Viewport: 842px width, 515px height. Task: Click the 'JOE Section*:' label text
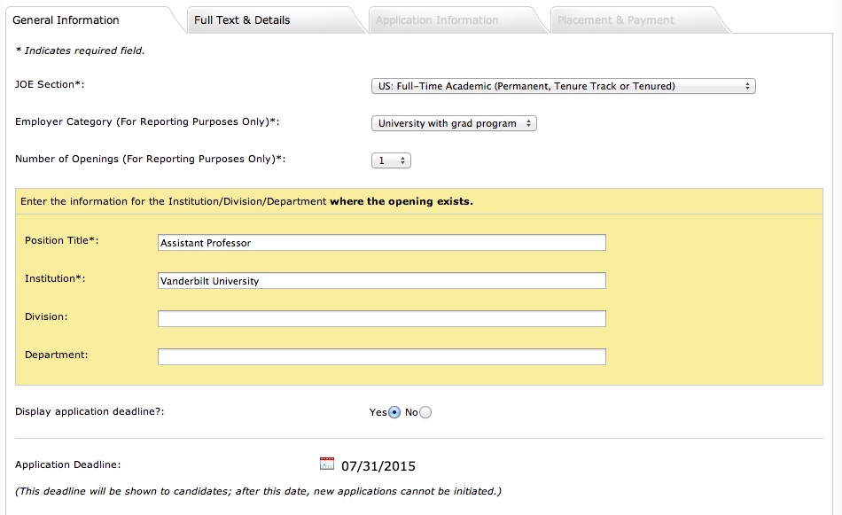click(56, 84)
